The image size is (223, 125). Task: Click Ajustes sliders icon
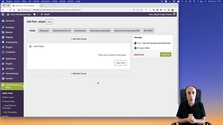[3, 78]
